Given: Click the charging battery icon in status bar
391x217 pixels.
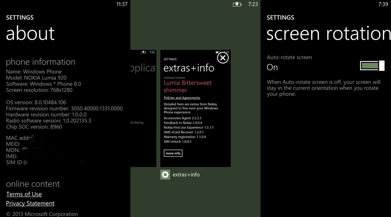Looking at the screenshot, I should (x=237, y=4).
